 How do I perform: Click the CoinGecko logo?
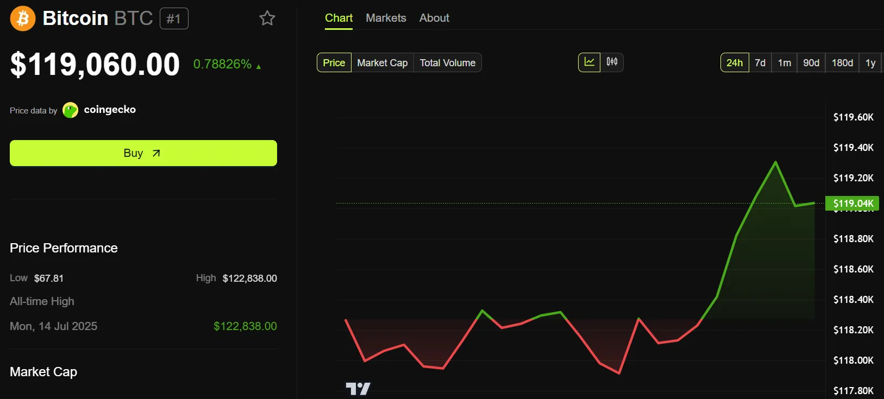click(71, 110)
